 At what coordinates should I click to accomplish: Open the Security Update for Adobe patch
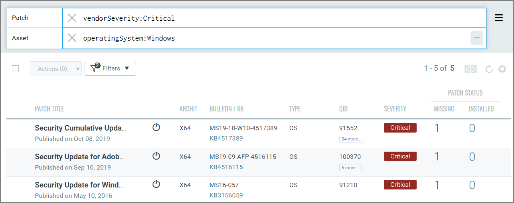tap(79, 157)
